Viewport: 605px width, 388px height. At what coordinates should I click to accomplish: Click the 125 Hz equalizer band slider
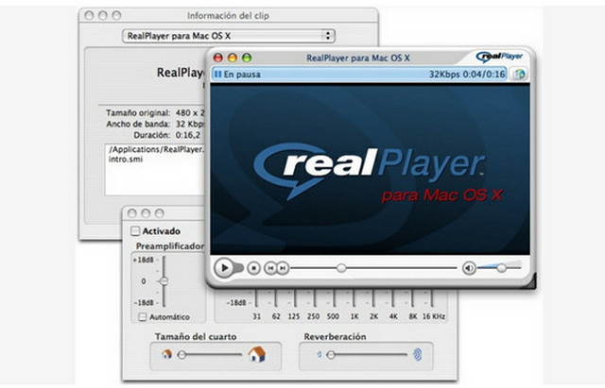[x=295, y=297]
